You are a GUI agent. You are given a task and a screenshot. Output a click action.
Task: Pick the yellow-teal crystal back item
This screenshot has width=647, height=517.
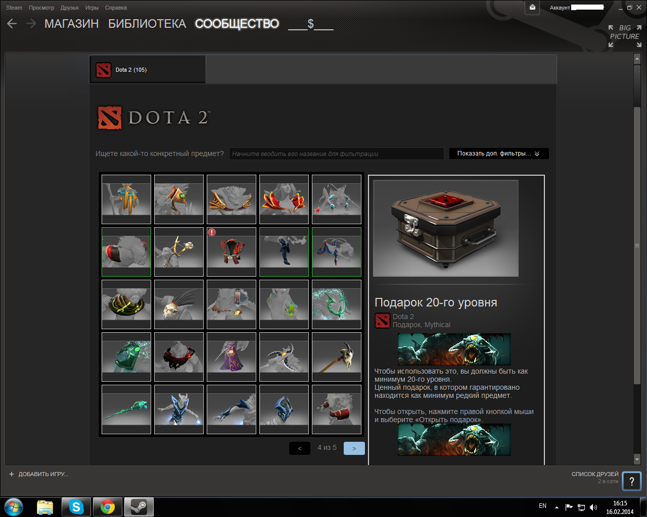(284, 304)
